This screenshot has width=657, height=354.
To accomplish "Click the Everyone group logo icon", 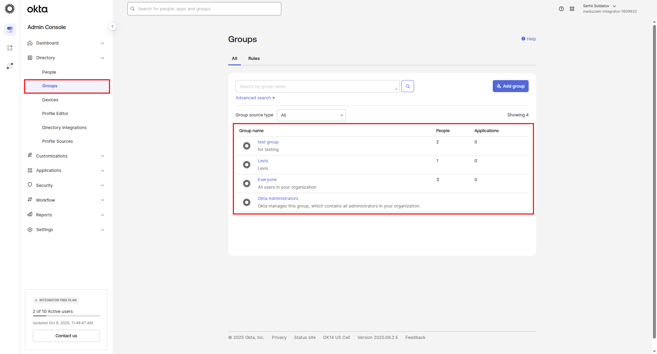I will 247,184.
